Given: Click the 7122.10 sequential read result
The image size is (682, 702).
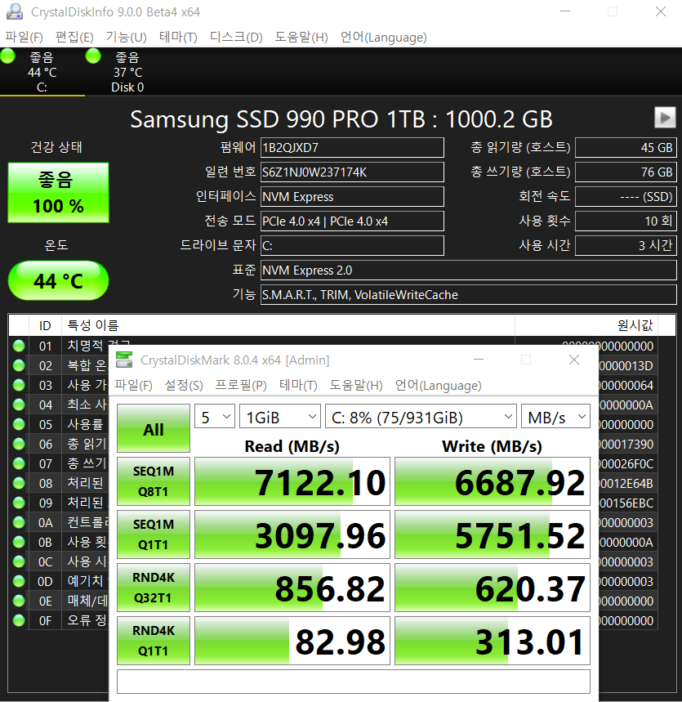Looking at the screenshot, I should 292,481.
